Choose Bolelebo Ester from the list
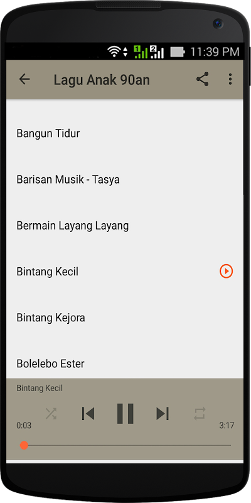The height and width of the screenshot is (503, 251). click(x=125, y=363)
